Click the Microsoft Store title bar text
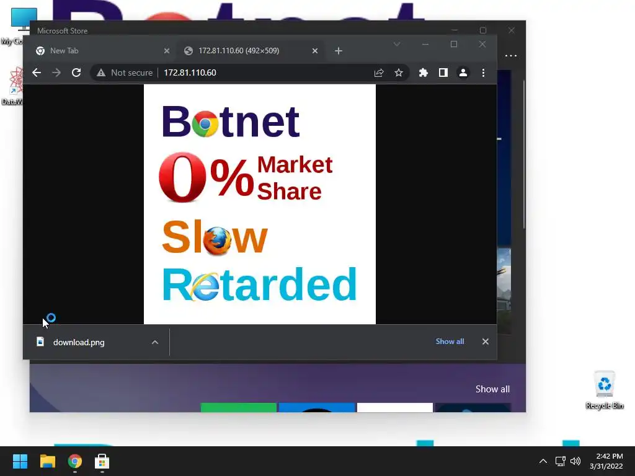 (x=63, y=31)
